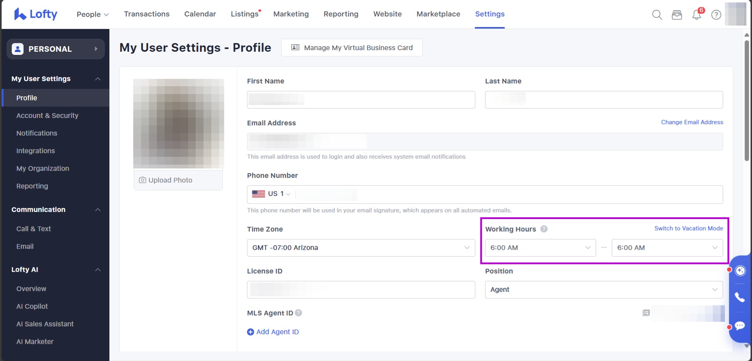Viewport: 752px width, 361px height.
Task: Open the floating AI assistant icon
Action: [740, 270]
